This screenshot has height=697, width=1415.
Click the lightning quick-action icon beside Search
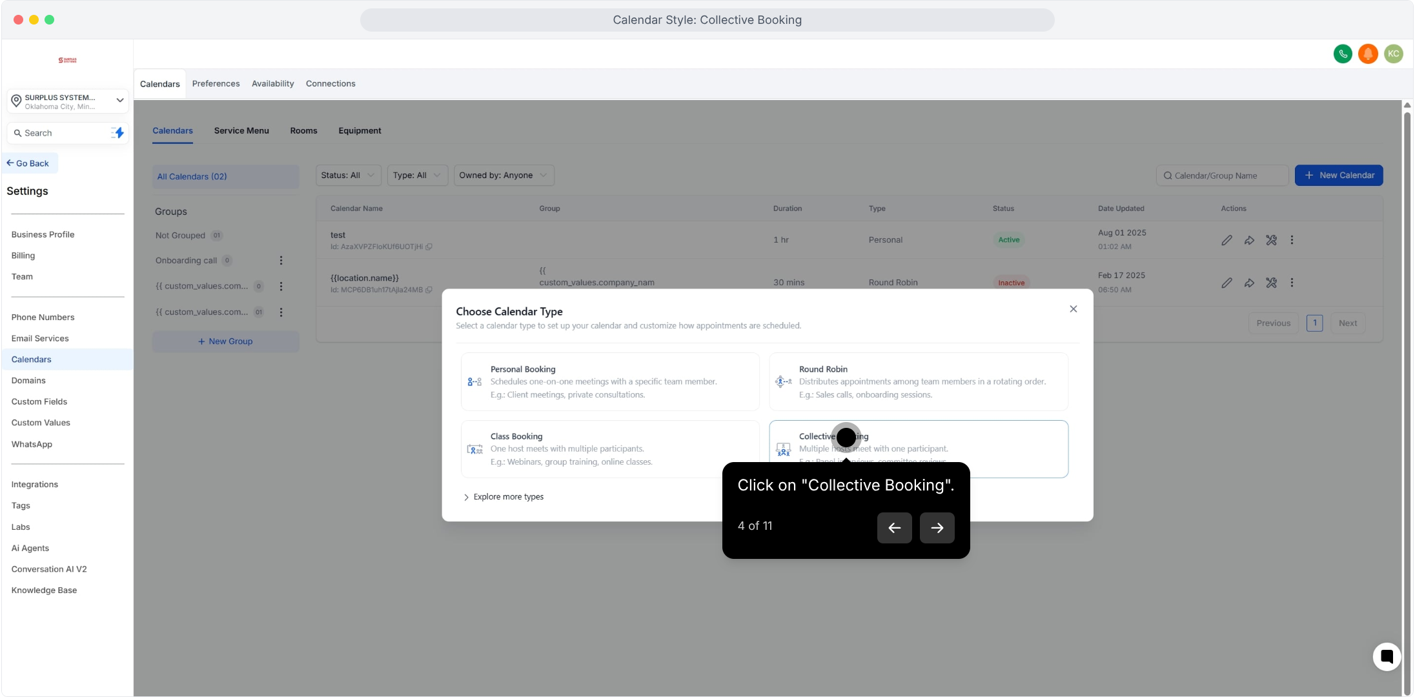click(x=117, y=133)
